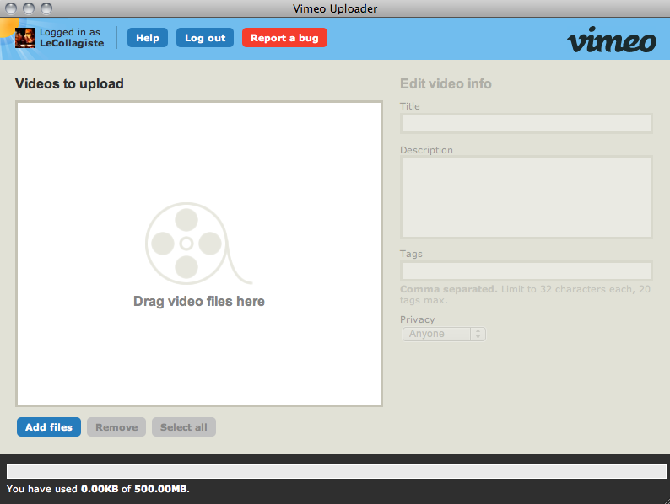Click into the Tags input field

tap(527, 271)
